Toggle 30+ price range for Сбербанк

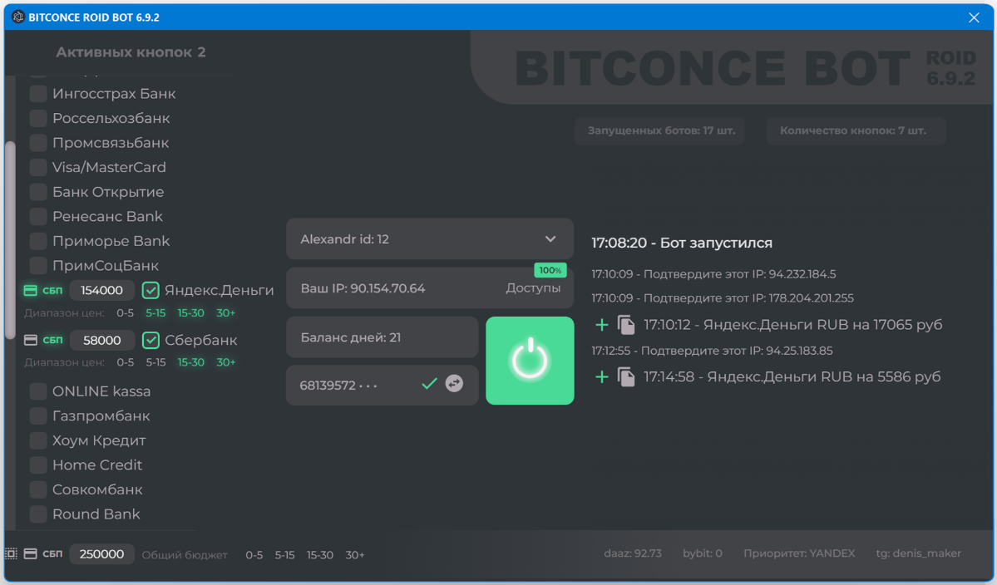(225, 362)
